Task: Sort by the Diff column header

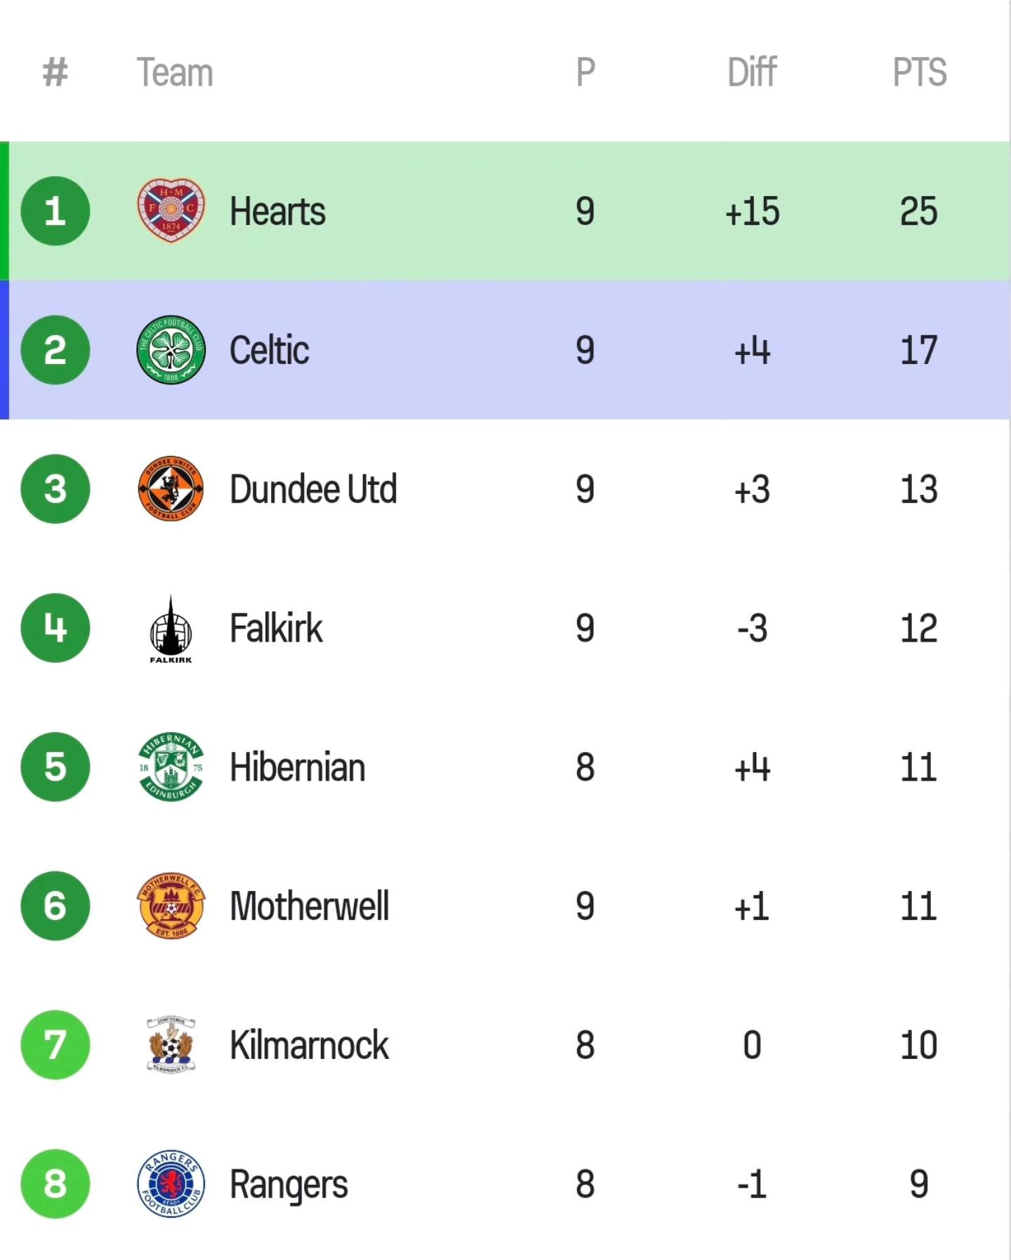Action: [x=752, y=72]
